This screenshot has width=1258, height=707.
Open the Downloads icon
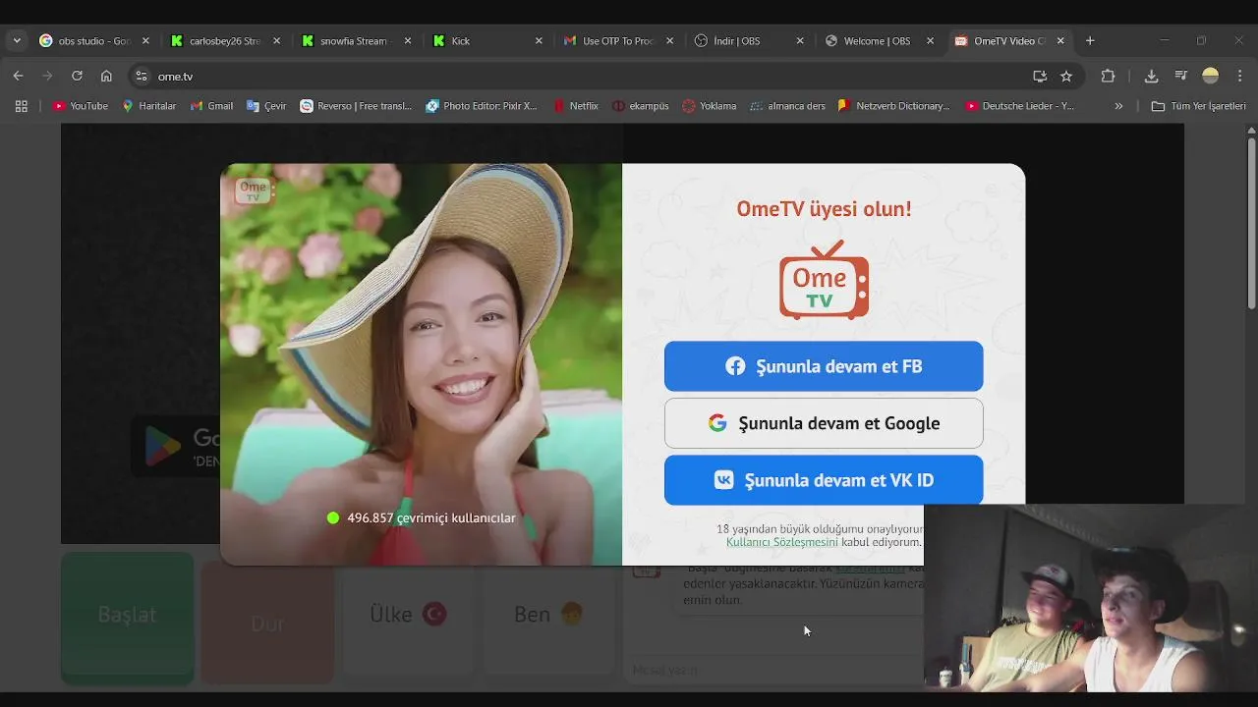point(1151,76)
